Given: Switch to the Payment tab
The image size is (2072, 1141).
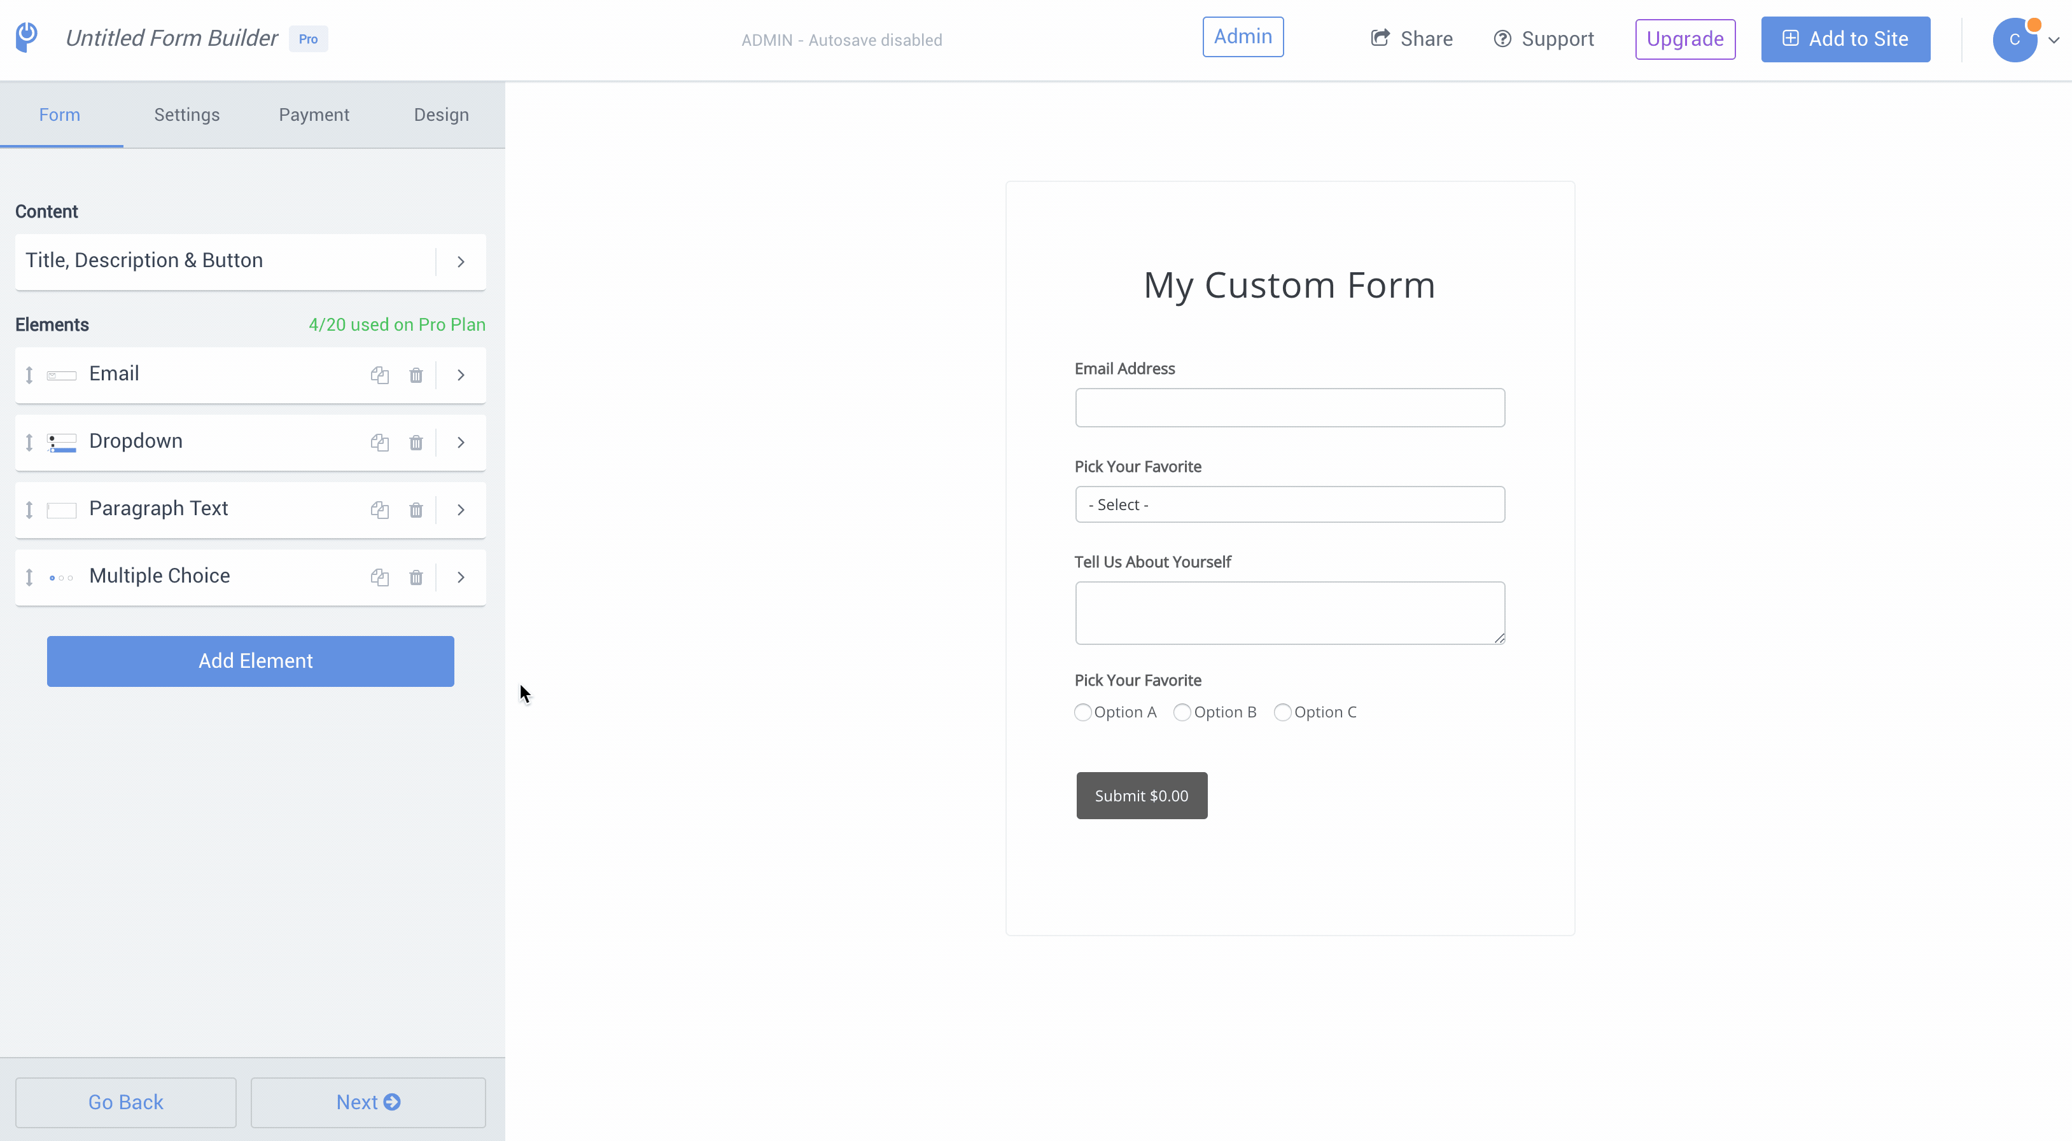Looking at the screenshot, I should (x=314, y=114).
